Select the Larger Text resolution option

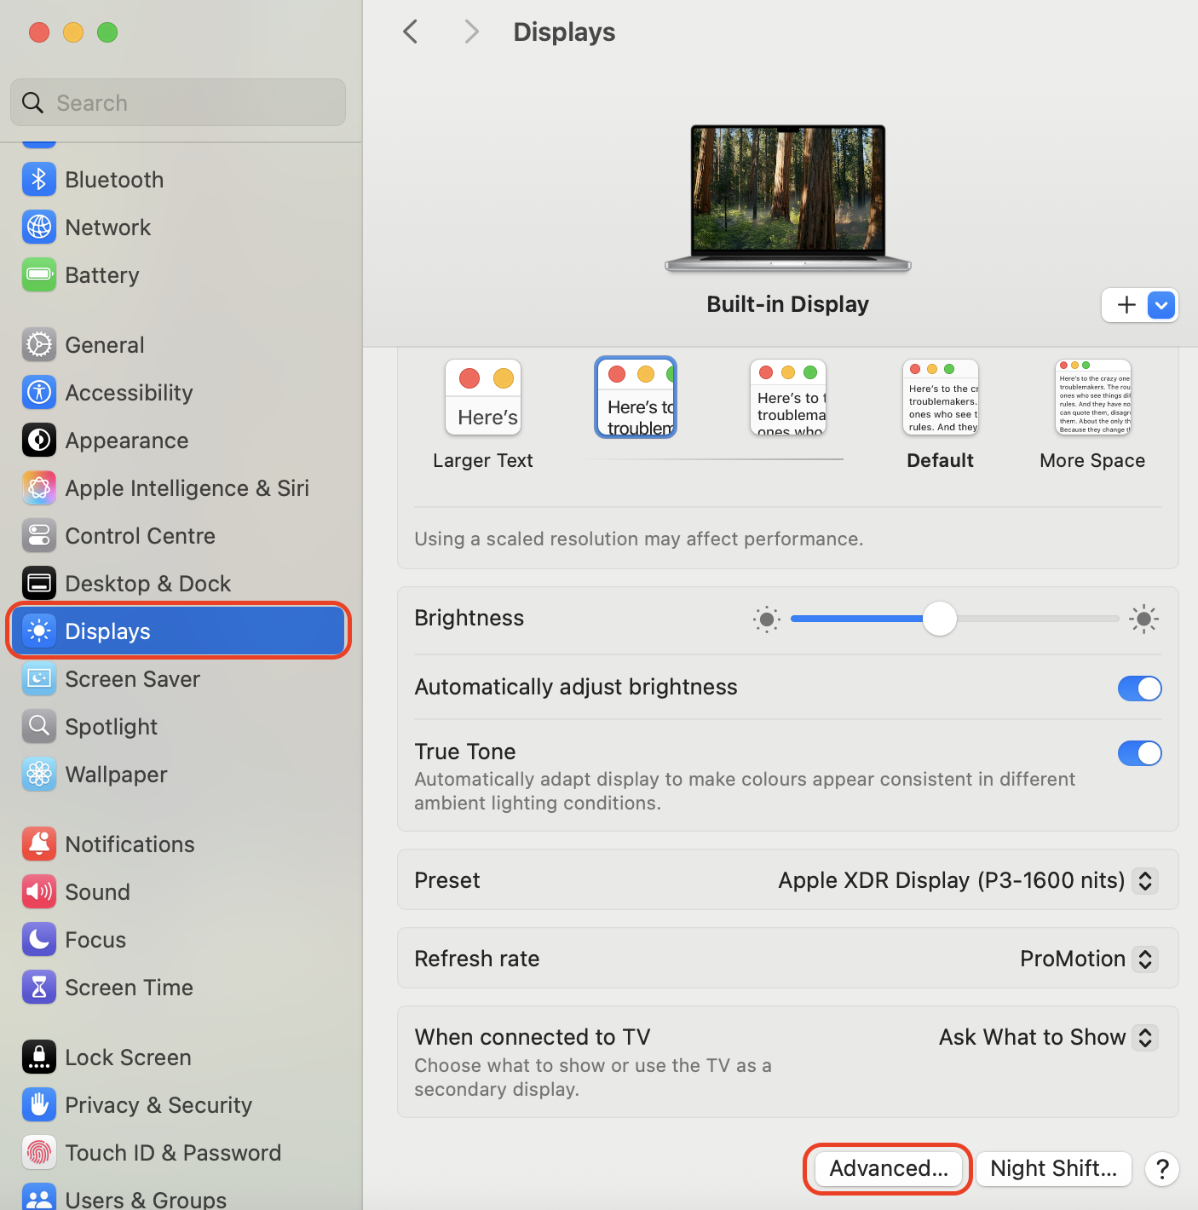pos(482,397)
